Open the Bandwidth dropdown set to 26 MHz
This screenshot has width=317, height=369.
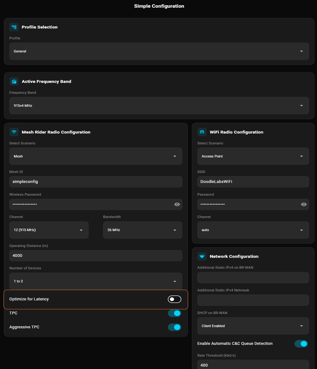pyautogui.click(x=143, y=230)
